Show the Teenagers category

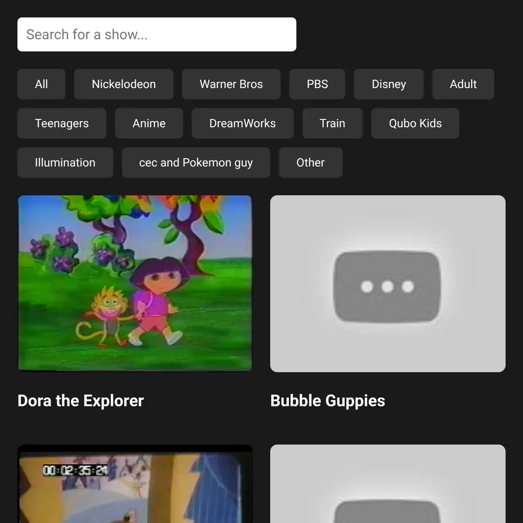(x=62, y=123)
